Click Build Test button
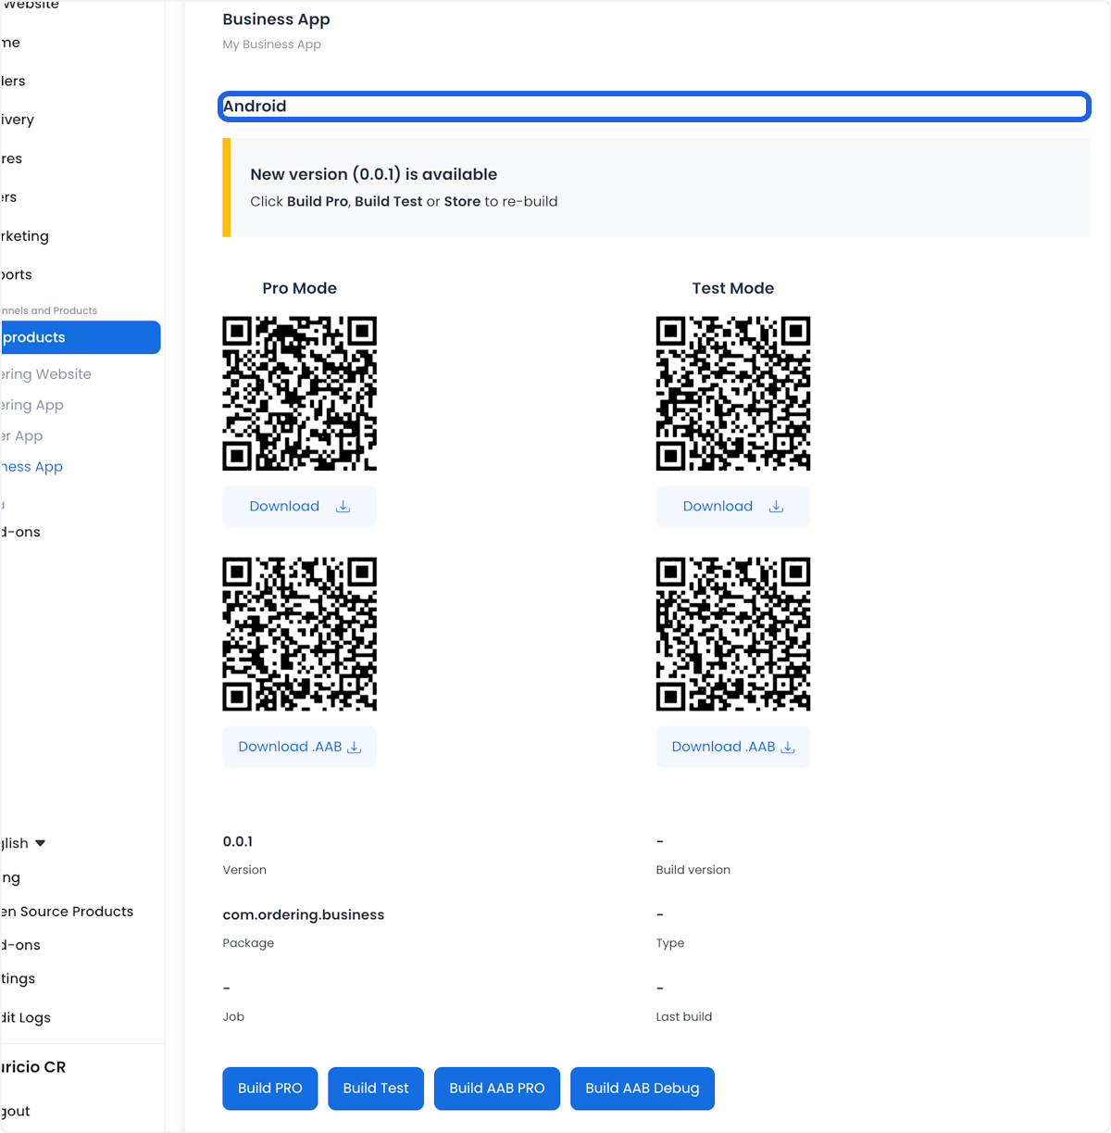The height and width of the screenshot is (1133, 1111). 376,1089
